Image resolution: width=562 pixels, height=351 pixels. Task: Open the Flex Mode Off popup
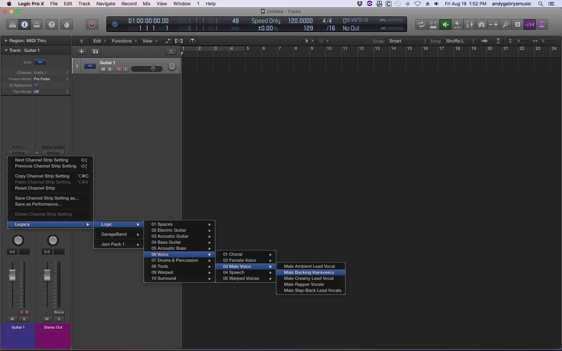coord(51,92)
